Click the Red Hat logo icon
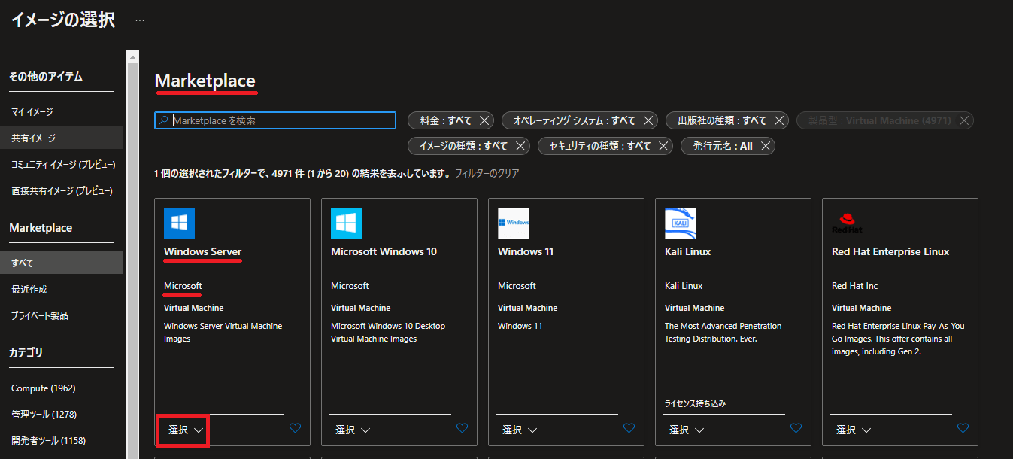Viewport: 1013px width, 459px height. click(x=847, y=223)
